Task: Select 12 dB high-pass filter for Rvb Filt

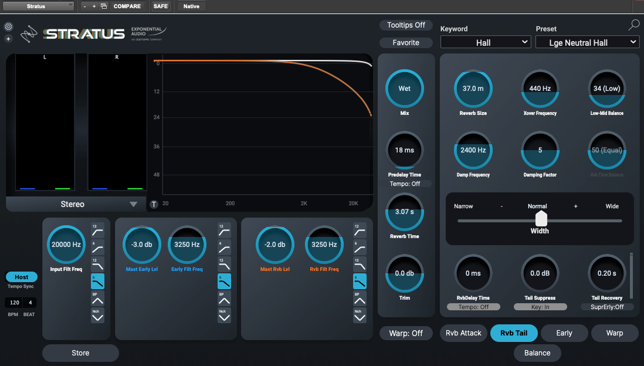Action: point(360,231)
